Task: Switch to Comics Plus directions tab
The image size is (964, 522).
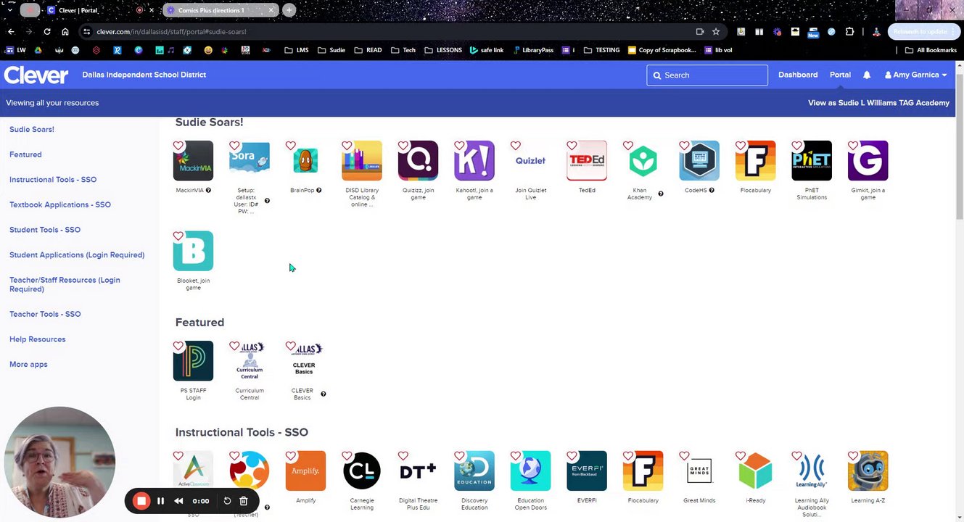Action: click(x=220, y=10)
